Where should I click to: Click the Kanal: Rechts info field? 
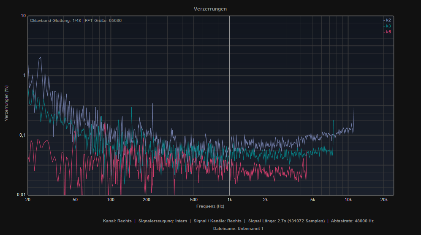(x=117, y=221)
